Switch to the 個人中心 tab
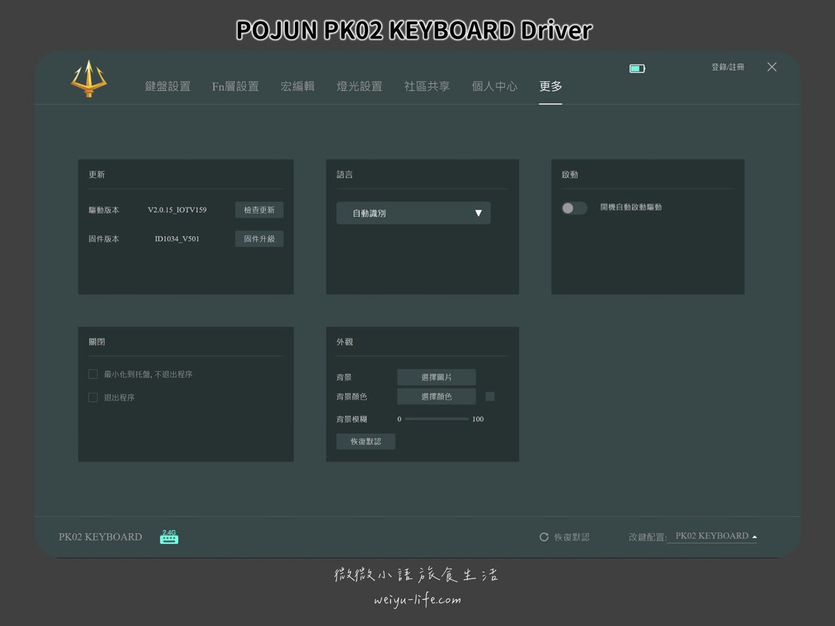The height and width of the screenshot is (626, 835). tap(494, 86)
